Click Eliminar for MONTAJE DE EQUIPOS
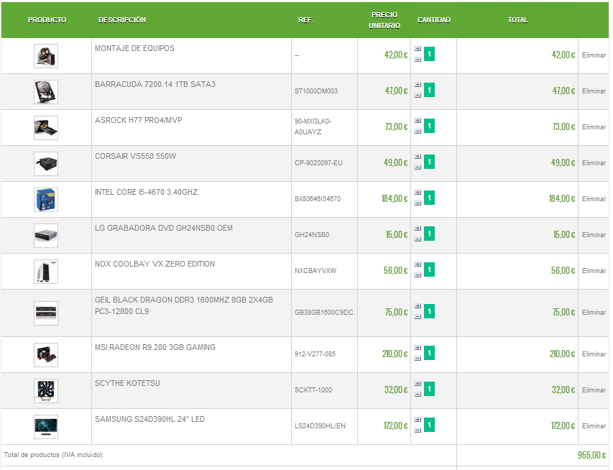This screenshot has height=470, width=613. click(594, 55)
